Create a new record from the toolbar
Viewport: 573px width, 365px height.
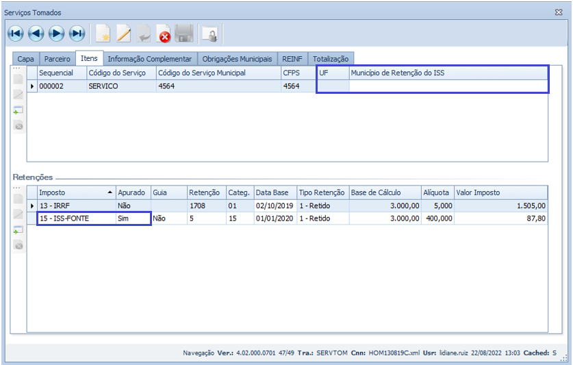pyautogui.click(x=103, y=33)
